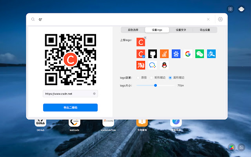This screenshot has width=251, height=157.
Task: Switch to the 导出设置 tab
Action: (205, 30)
